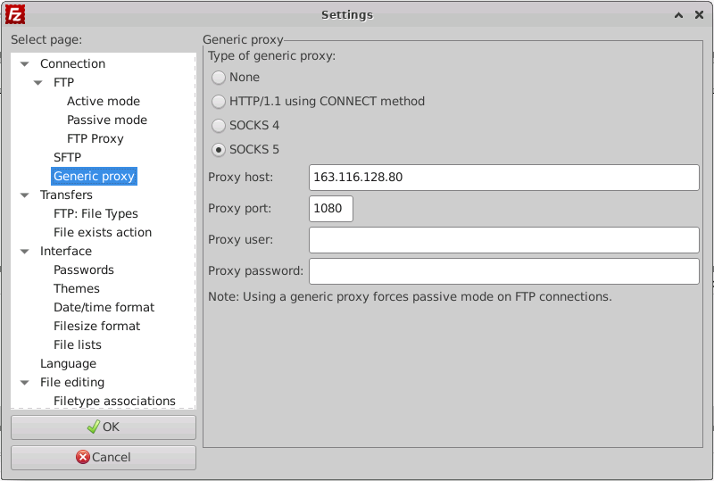Focus the Proxy port field

click(x=331, y=209)
